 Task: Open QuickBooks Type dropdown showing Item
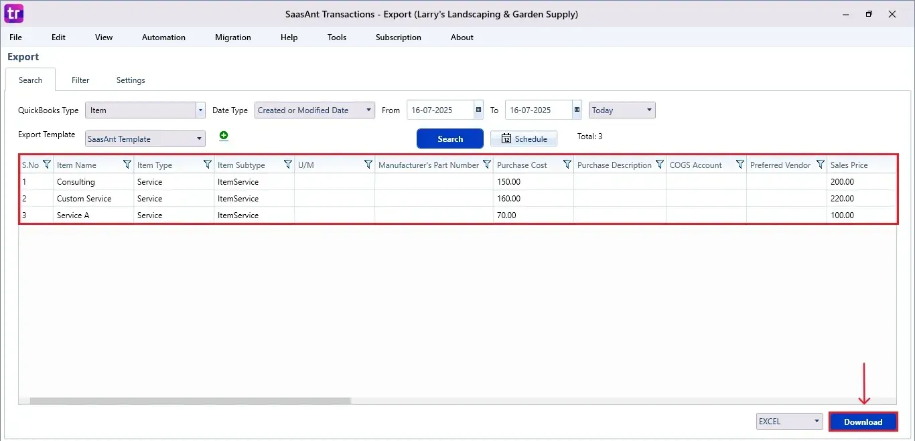(145, 110)
